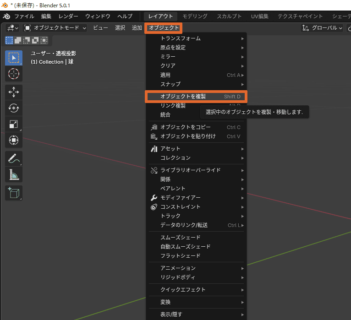Activate the Measure tool
The width and height of the screenshot is (351, 320).
click(x=14, y=174)
